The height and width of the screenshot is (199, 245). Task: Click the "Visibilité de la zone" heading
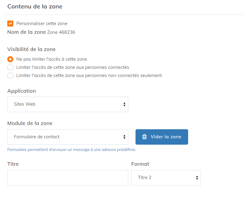pyautogui.click(x=31, y=49)
